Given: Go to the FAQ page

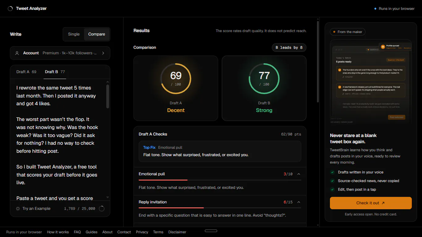Looking at the screenshot, I should (77, 232).
